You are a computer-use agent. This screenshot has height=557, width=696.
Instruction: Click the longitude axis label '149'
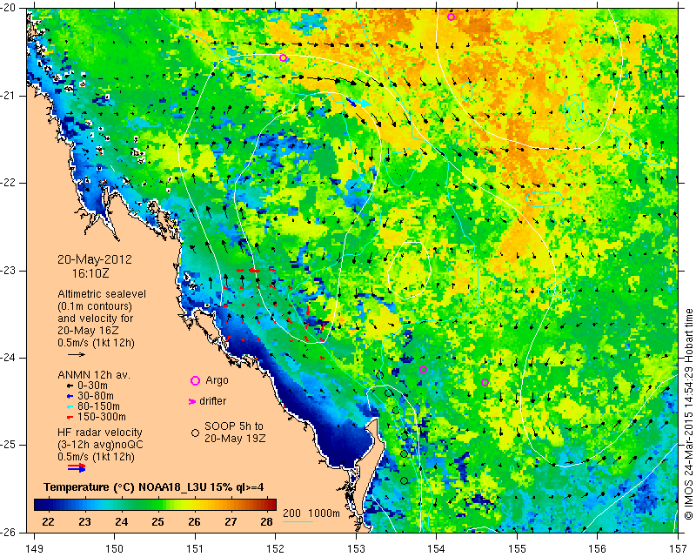35,549
